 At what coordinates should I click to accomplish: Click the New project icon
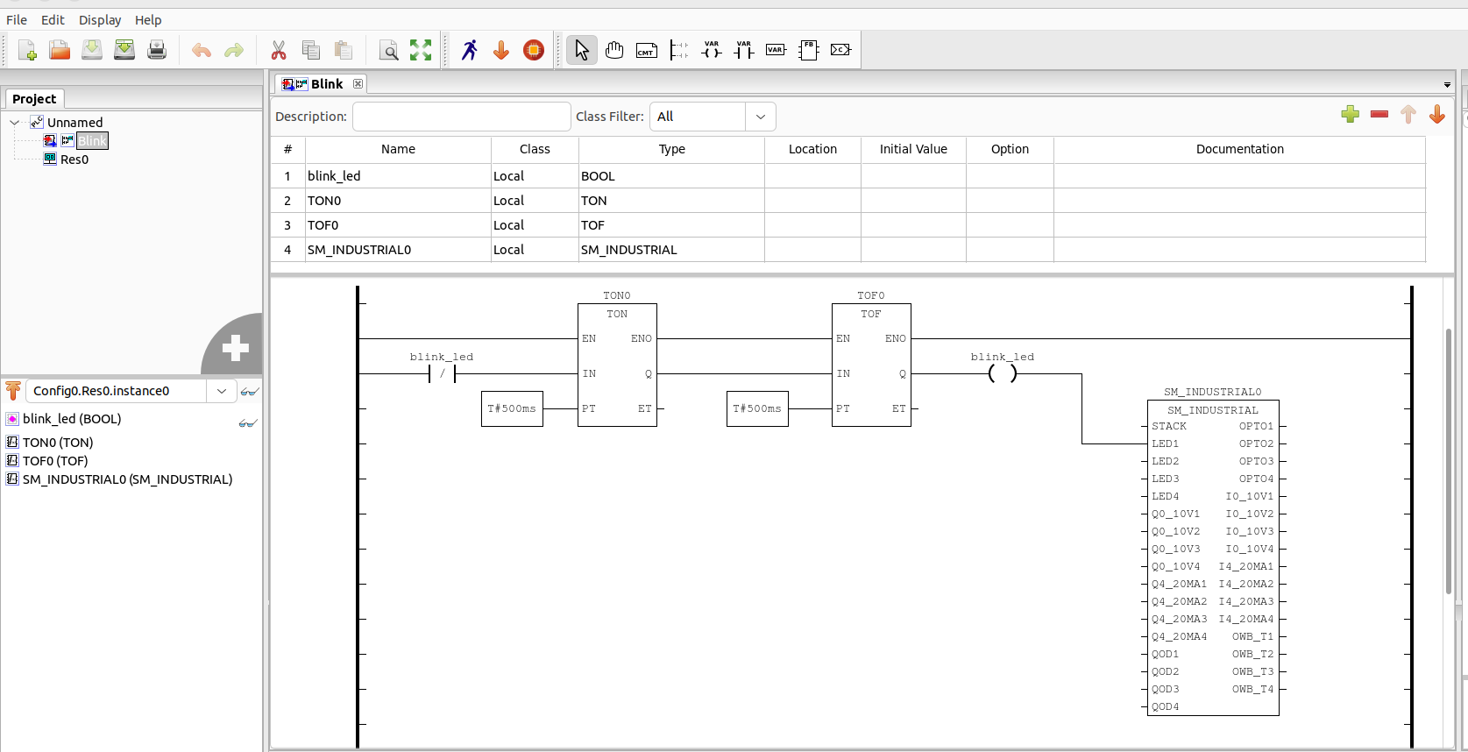(27, 50)
